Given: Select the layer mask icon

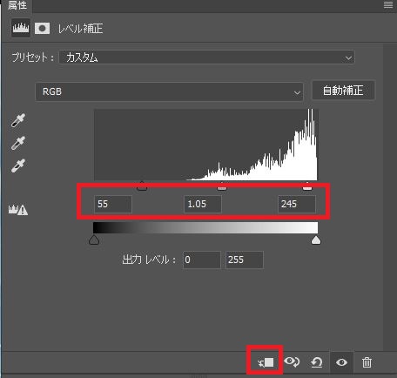Looking at the screenshot, I should click(x=42, y=29).
